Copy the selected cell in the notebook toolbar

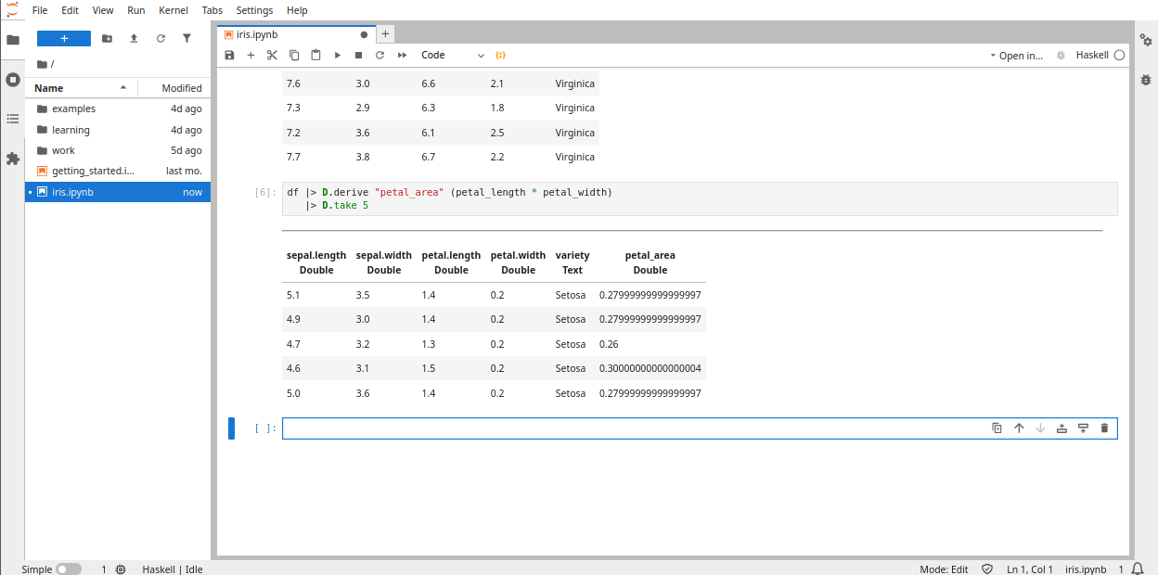coord(294,56)
